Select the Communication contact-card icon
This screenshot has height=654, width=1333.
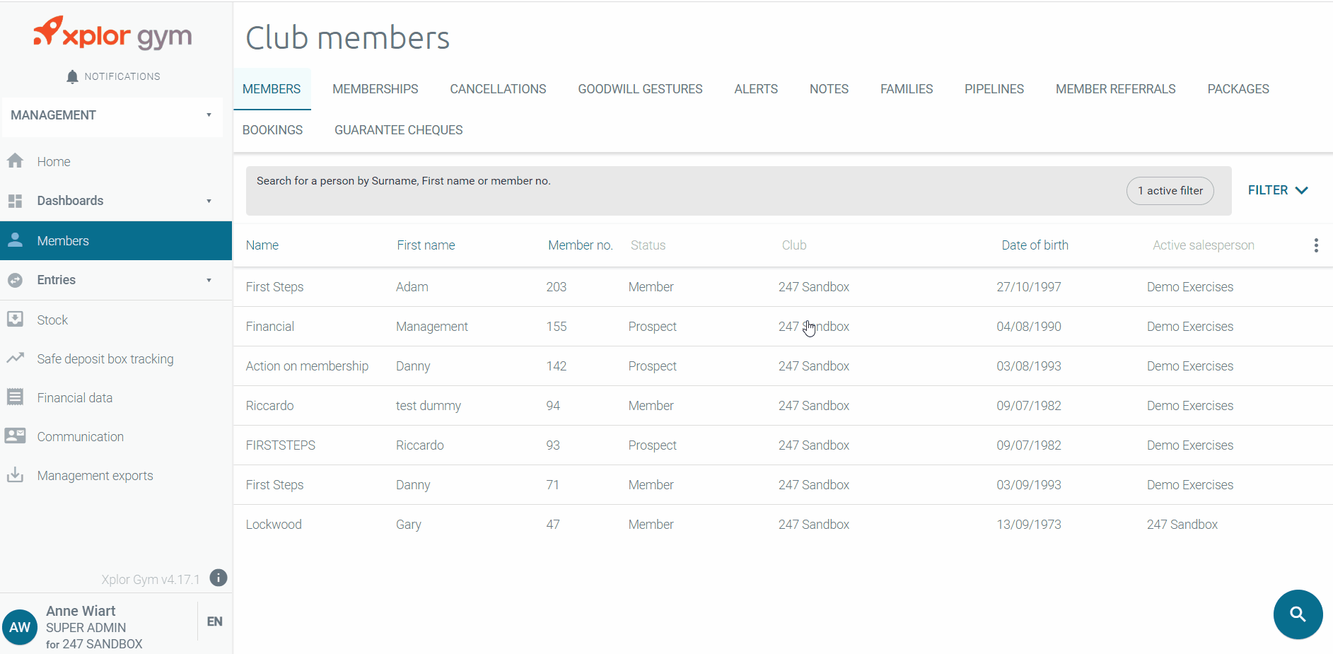[x=16, y=436]
